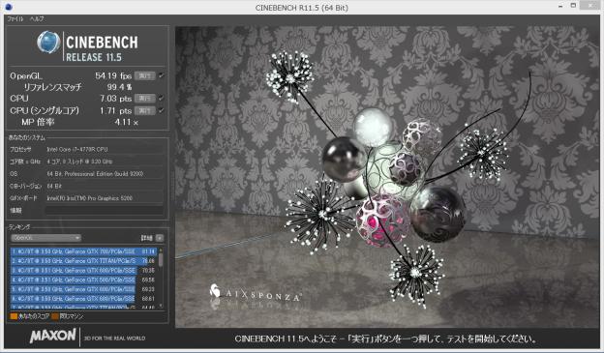
Task: Click the orange your-score legend swatch
Action: click(x=14, y=316)
